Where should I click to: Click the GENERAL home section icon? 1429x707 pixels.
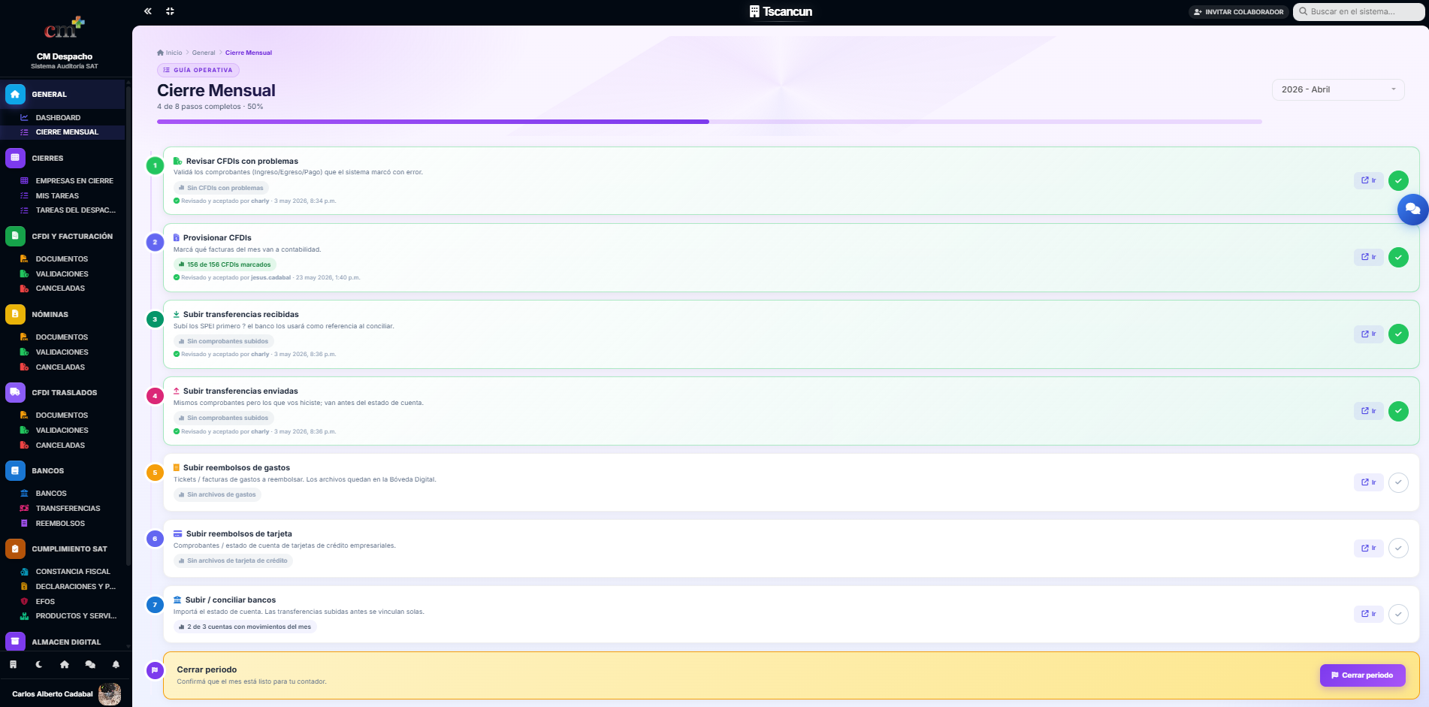pos(15,94)
